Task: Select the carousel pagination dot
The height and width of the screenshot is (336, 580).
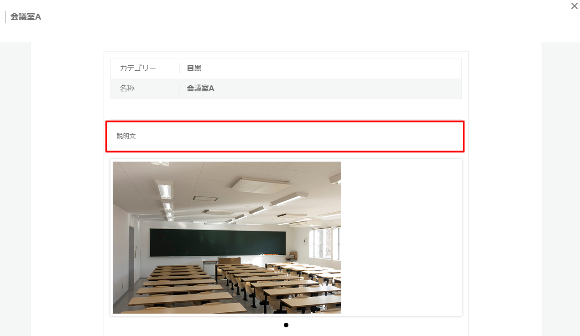Action: click(286, 325)
